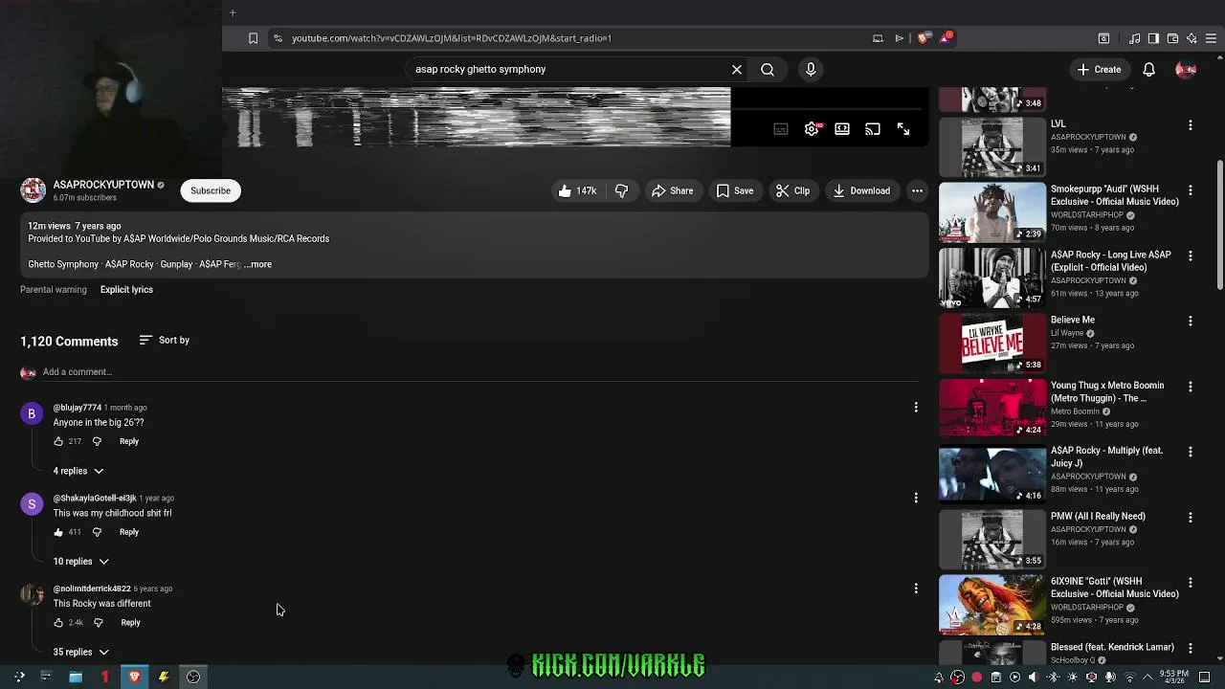Open Brave Leo AI sparkle icon
The image size is (1225, 689).
click(x=1192, y=38)
